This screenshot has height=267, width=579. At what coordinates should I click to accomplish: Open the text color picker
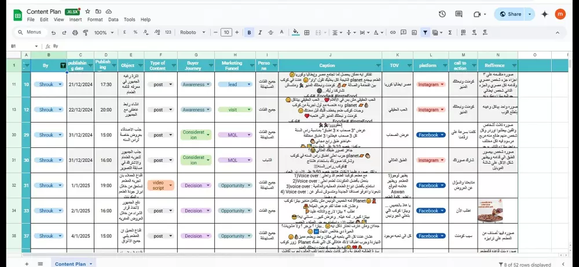pyautogui.click(x=281, y=32)
